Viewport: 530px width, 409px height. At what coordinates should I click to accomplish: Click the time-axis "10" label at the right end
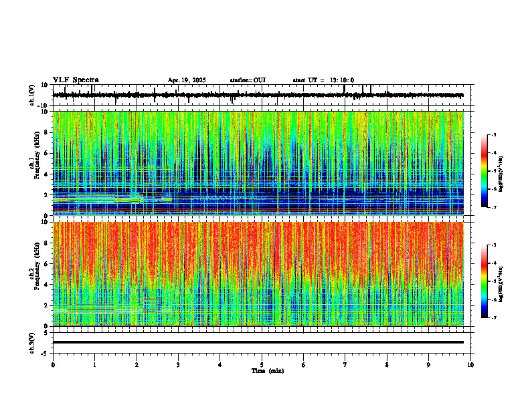click(470, 365)
